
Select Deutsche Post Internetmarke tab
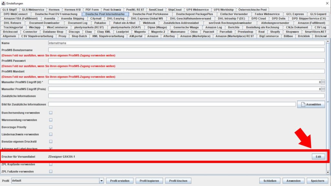click(x=105, y=14)
